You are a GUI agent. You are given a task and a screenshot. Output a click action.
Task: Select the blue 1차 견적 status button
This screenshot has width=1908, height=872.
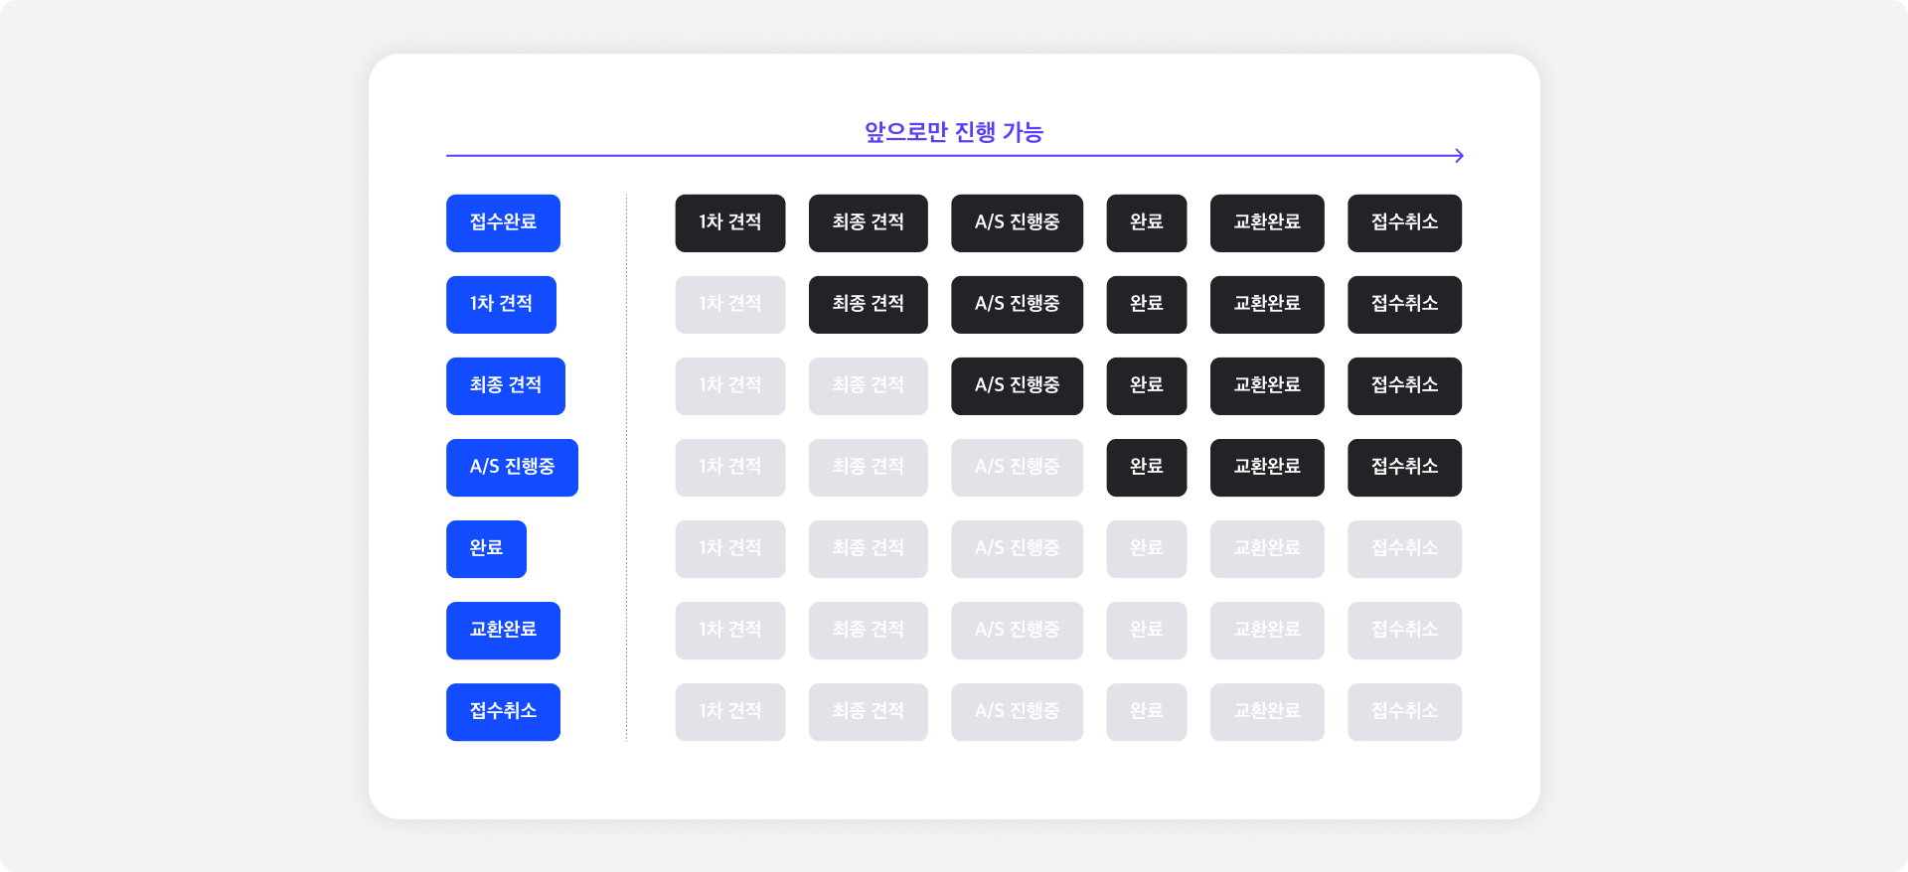pos(501,305)
